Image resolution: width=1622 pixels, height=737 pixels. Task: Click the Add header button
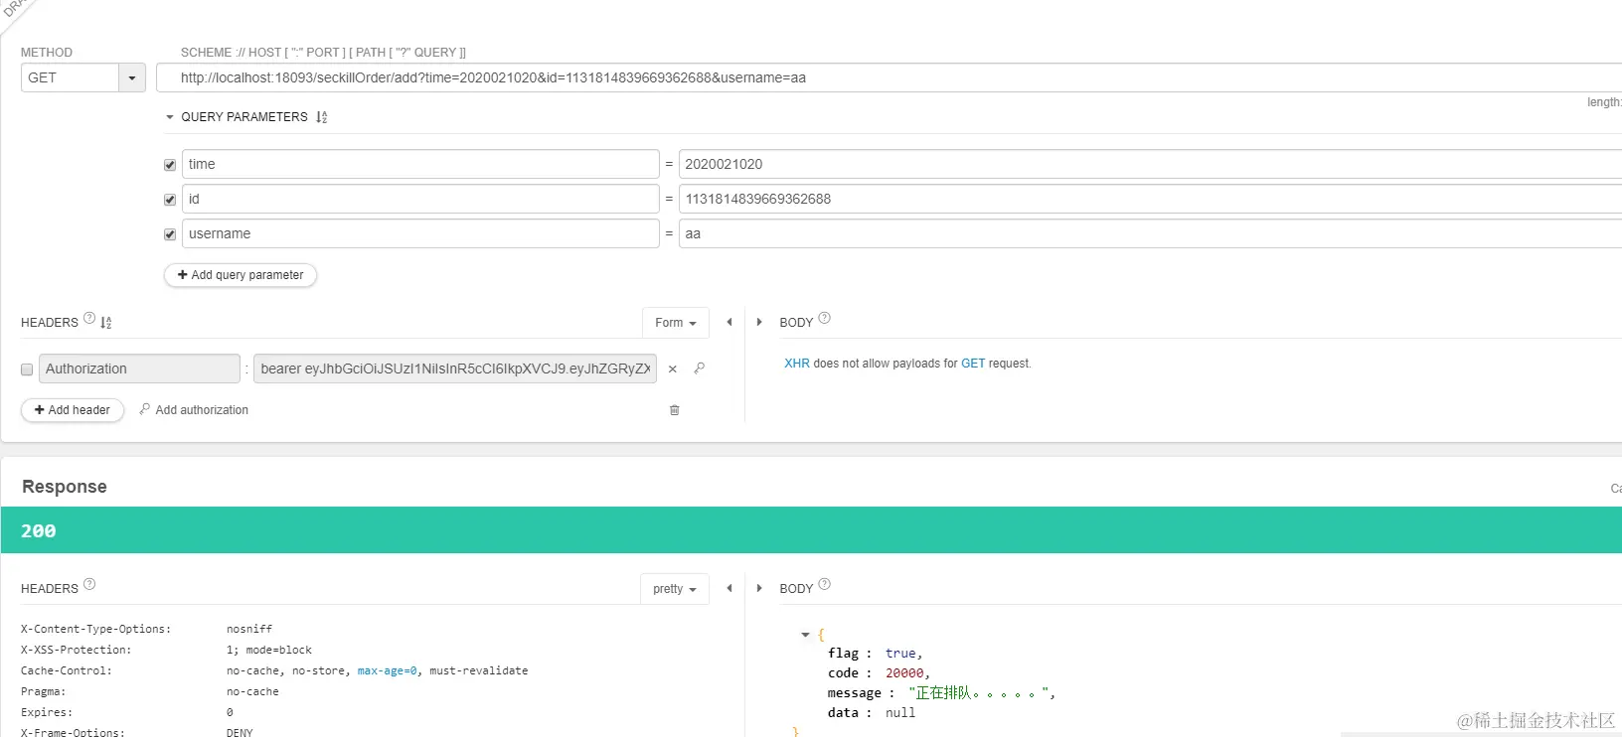click(73, 410)
